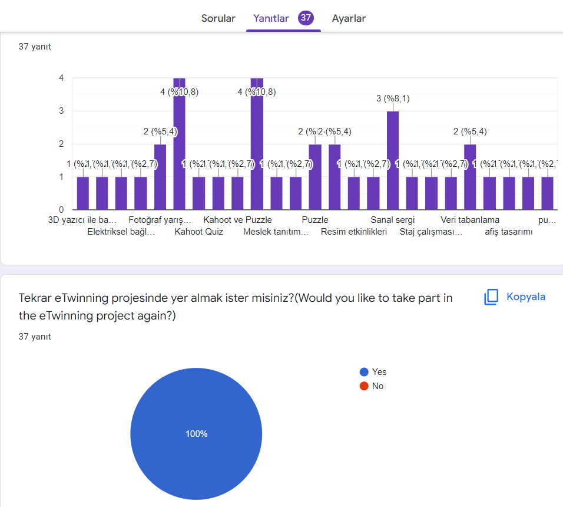Click the Veri tabanlama bar
The image size is (563, 507).
click(470, 177)
